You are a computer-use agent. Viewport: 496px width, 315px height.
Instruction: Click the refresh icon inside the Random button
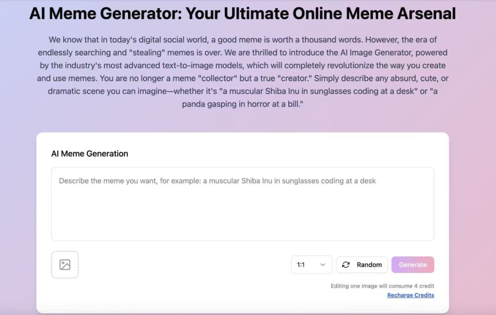pos(345,265)
